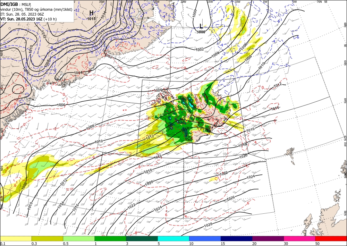Click the light green 0.5–1 legend swatch

(79, 238)
